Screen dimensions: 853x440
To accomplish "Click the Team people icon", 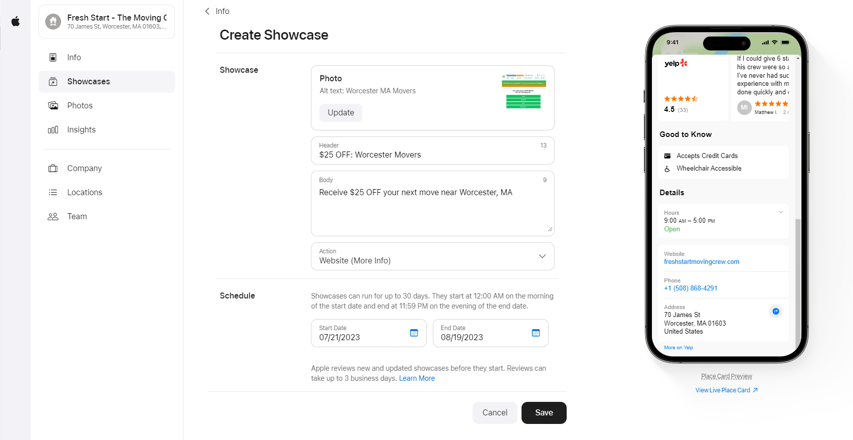I will (53, 217).
